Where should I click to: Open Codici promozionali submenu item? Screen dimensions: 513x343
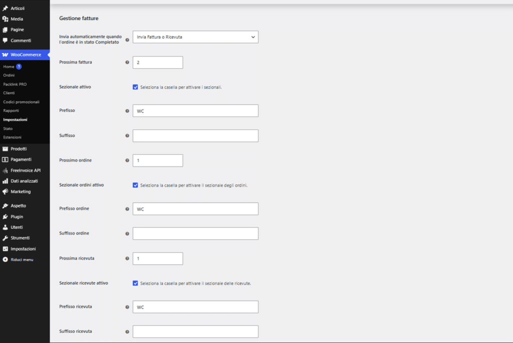[x=21, y=102]
